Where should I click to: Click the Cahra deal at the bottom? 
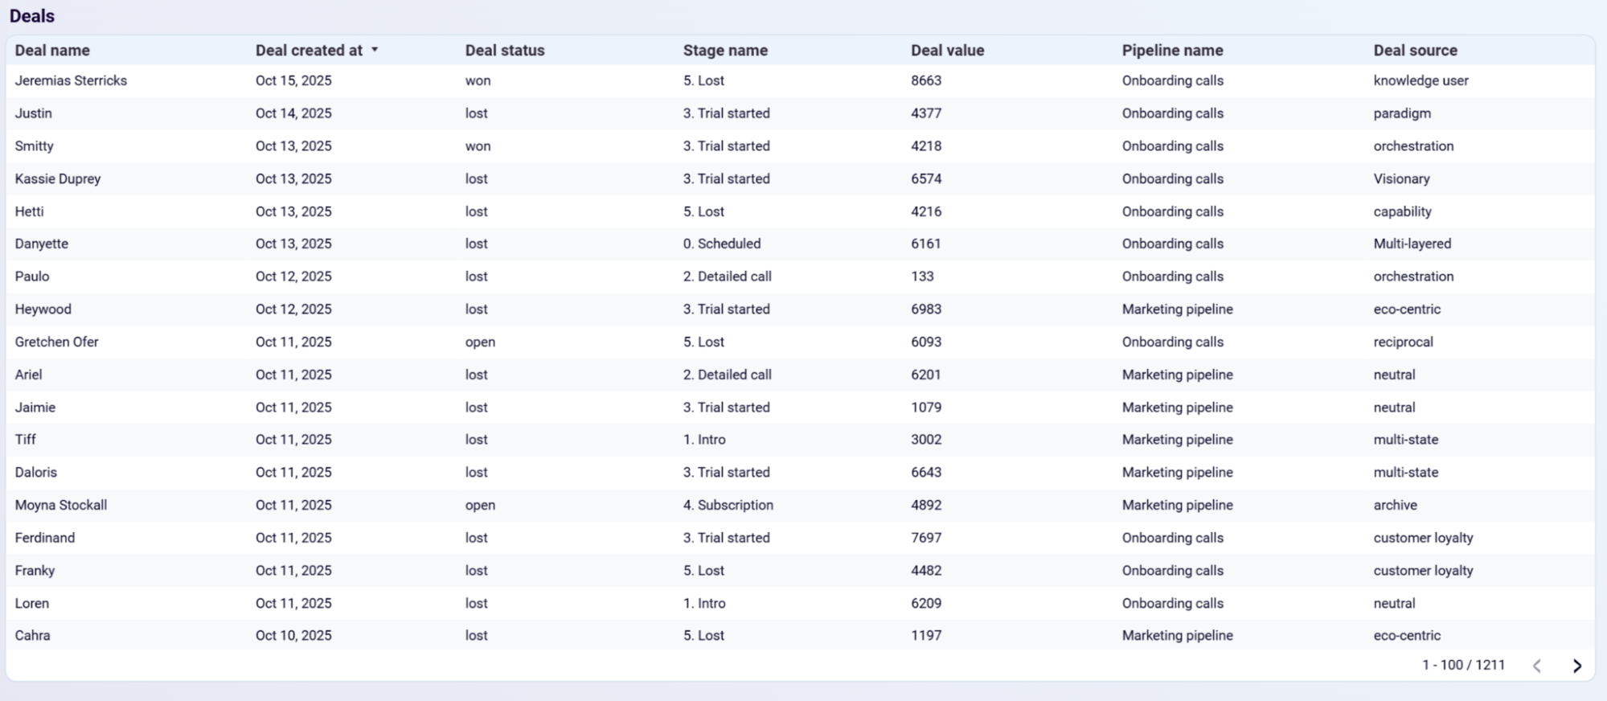31,635
